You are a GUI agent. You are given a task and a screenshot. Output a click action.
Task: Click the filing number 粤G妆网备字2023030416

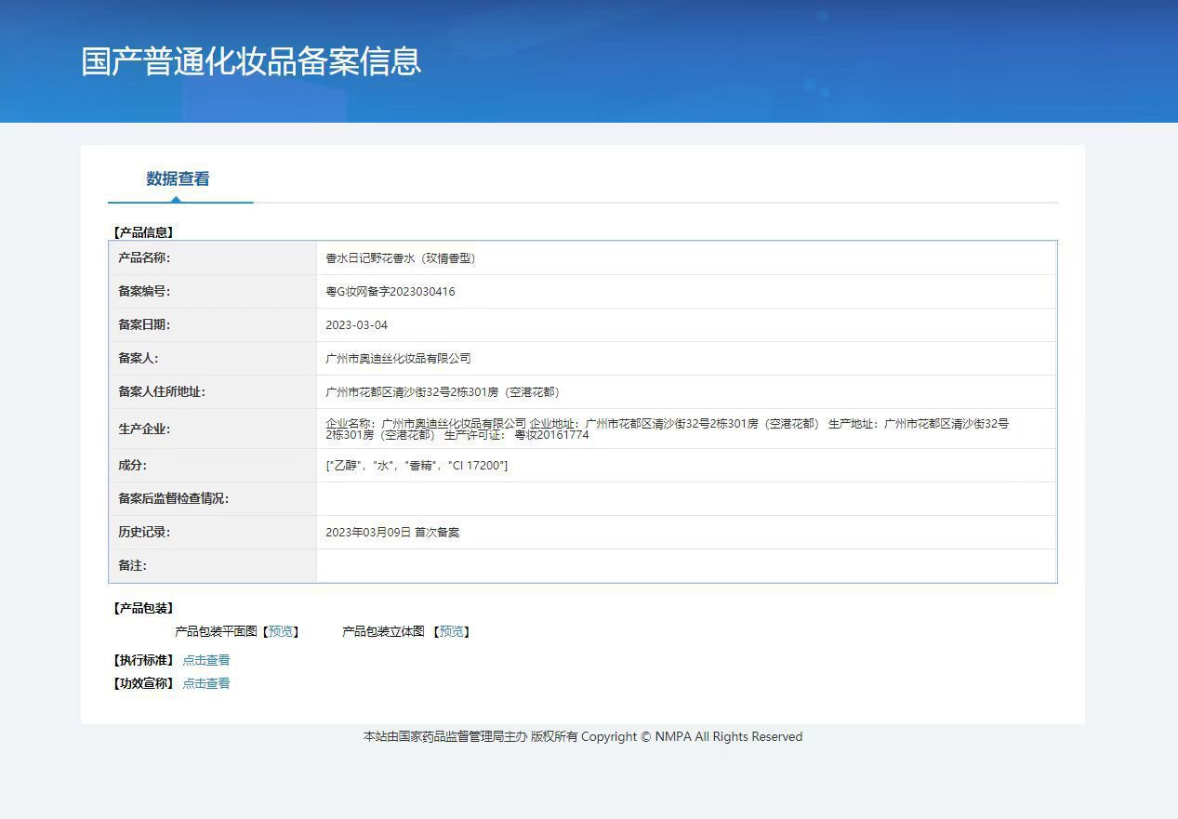tap(390, 292)
